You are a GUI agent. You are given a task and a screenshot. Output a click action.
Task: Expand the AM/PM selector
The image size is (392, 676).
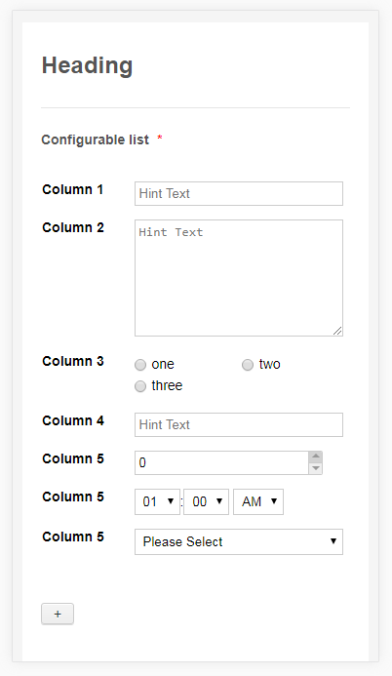(x=258, y=501)
